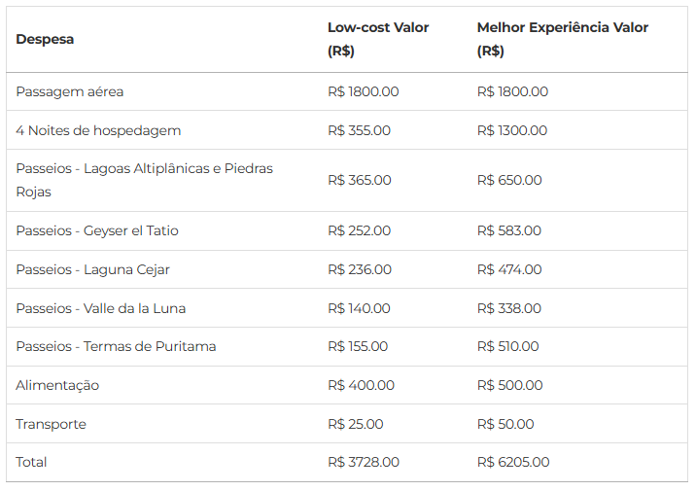The width and height of the screenshot is (696, 491).
Task: Click the Geyser el Tatio row label
Action: (x=97, y=230)
